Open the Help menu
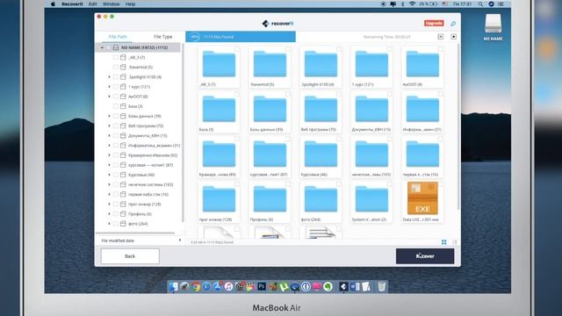562x316 pixels. click(130, 4)
